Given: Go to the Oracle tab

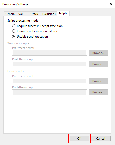Looking at the screenshot, I should (35, 14).
